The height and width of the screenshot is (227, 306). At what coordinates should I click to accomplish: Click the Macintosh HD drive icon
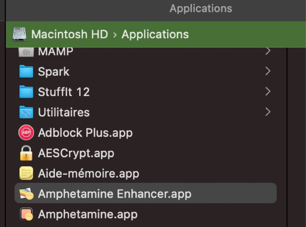(x=20, y=34)
